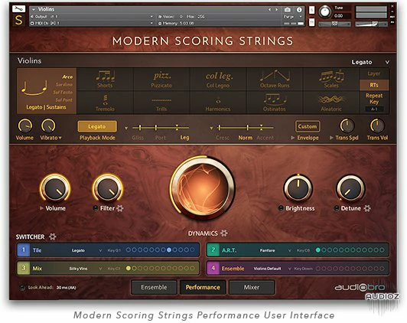Click the Kontakt wrench edit icon
The height and width of the screenshot is (323, 407).
[18, 9]
